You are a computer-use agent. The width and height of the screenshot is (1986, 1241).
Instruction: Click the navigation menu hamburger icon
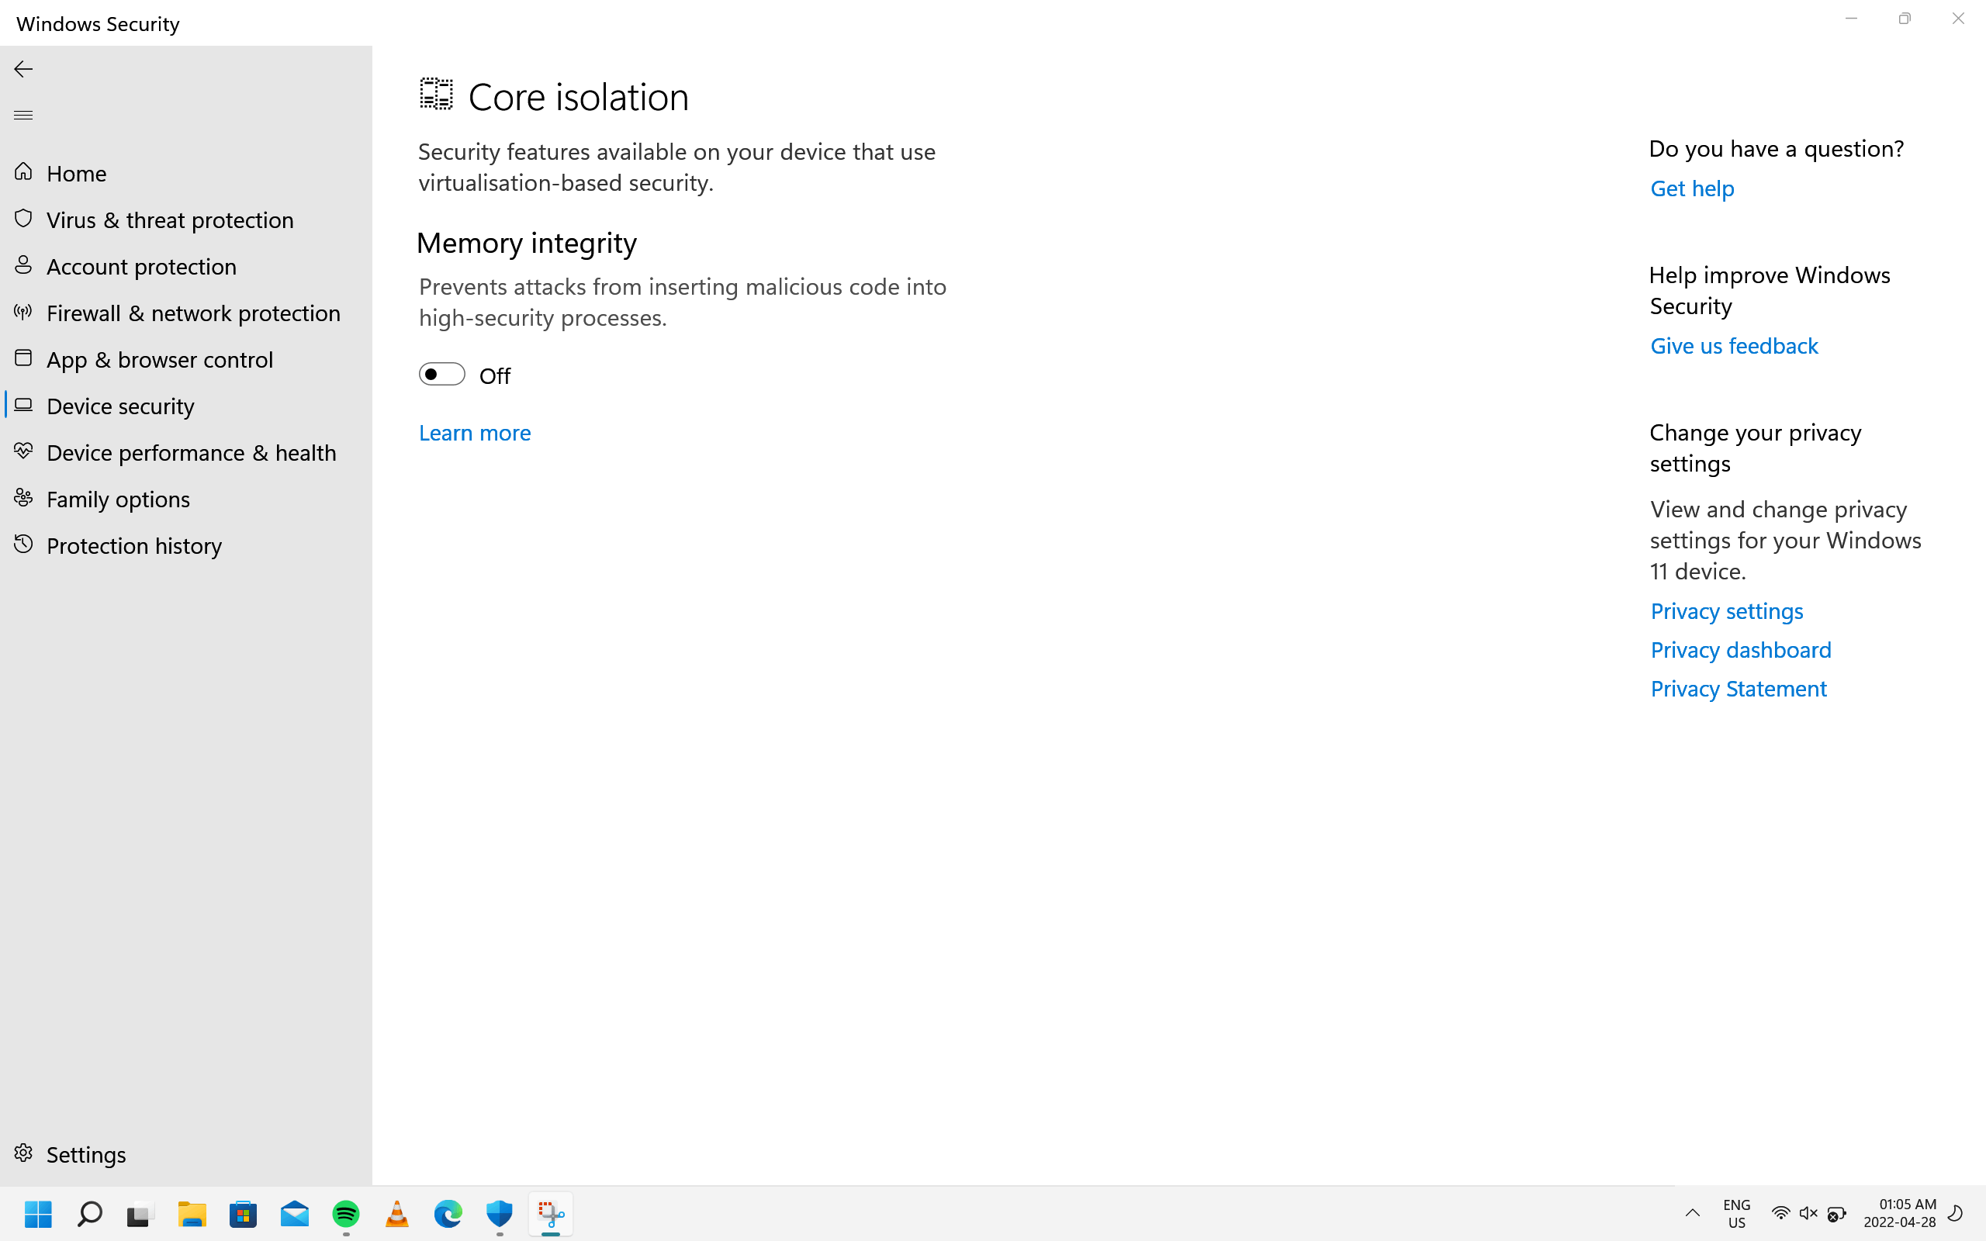point(24,114)
